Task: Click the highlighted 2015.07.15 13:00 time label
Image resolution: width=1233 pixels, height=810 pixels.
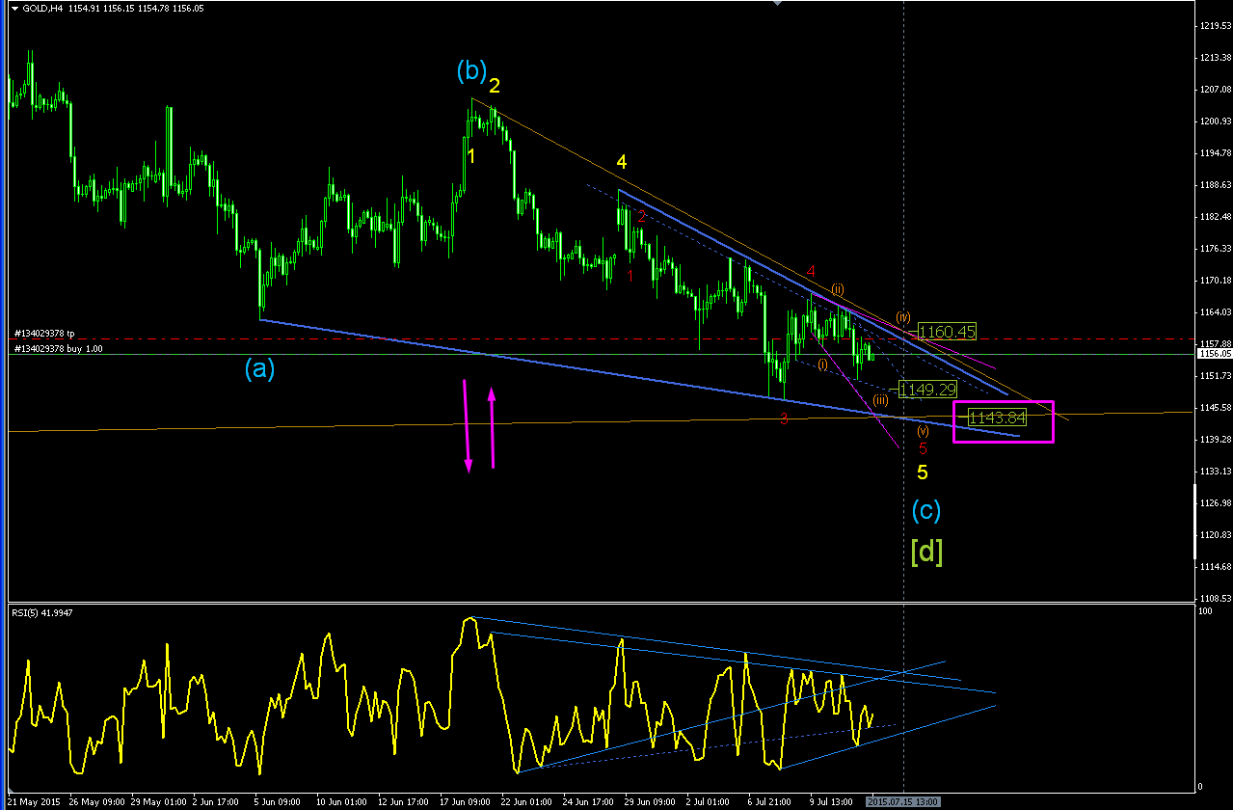Action: click(x=903, y=801)
